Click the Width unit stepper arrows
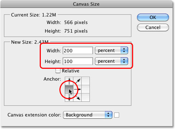The height and width of the screenshot is (129, 175). point(124,51)
